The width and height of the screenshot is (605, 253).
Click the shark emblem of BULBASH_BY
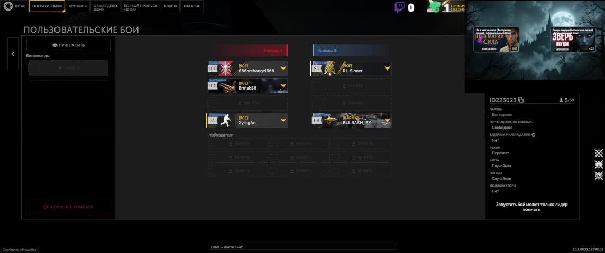[329, 120]
